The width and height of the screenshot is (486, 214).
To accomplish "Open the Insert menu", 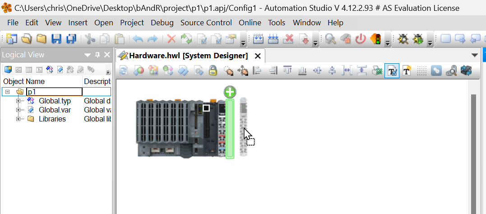I will (x=78, y=23).
